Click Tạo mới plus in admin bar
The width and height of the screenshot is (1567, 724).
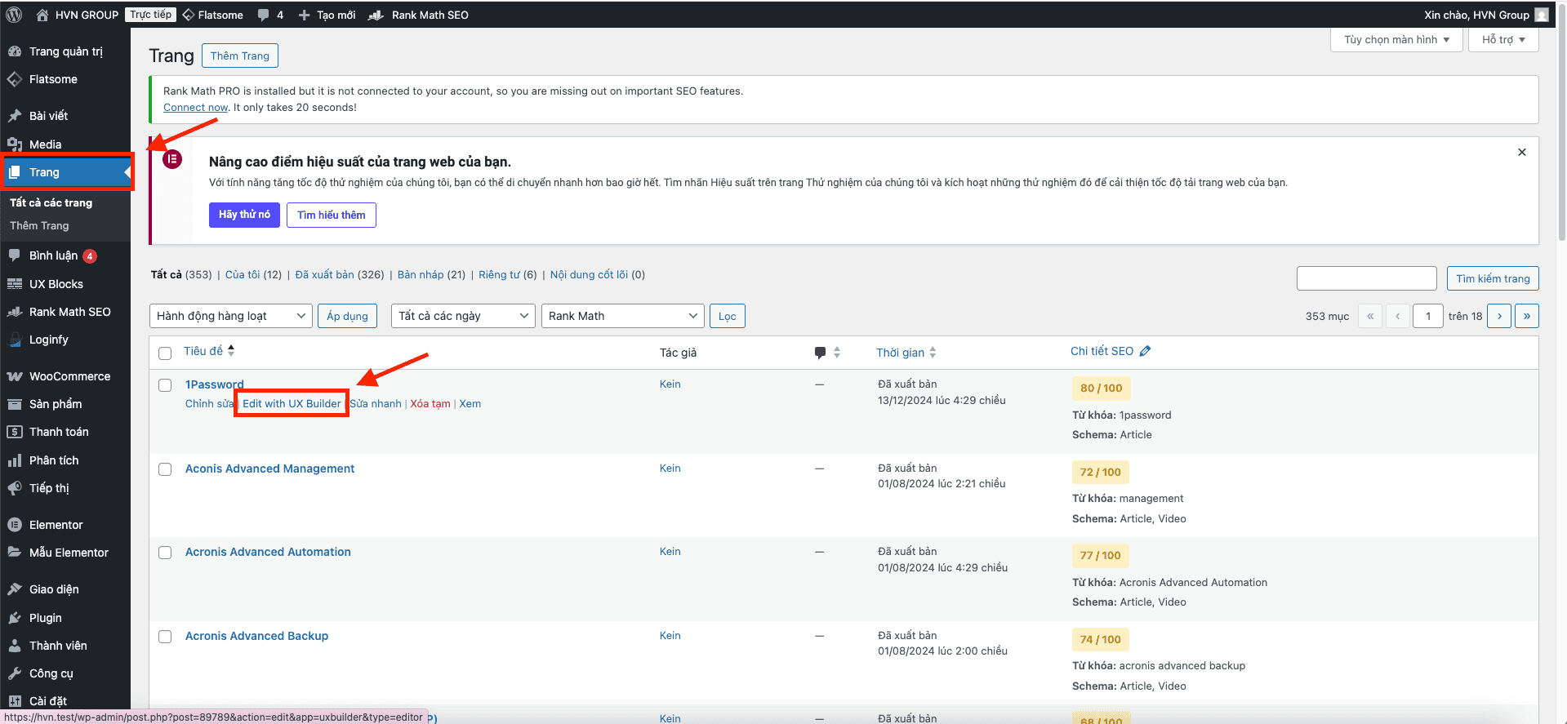point(327,15)
